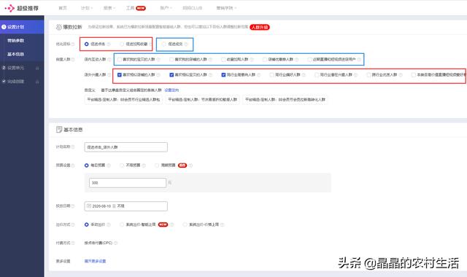Click help icon after 收藏加购人群
This screenshot has height=277, width=467.
coord(252,60)
